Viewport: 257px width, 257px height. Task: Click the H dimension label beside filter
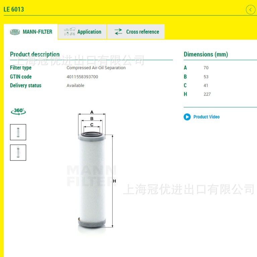(x=114, y=181)
